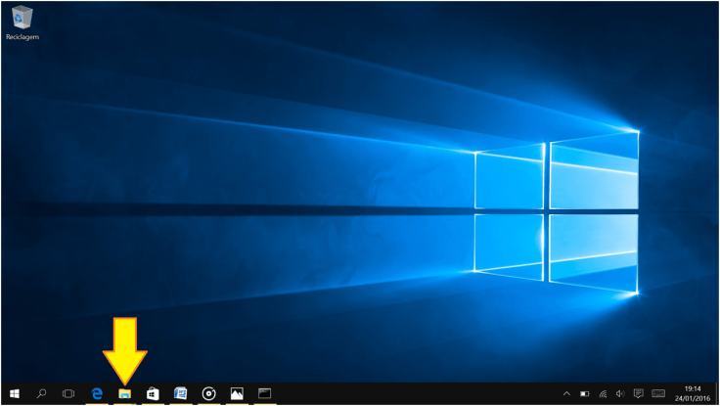This screenshot has height=406, width=720.
Task: Launch the Word document app on taskbar
Action: pos(180,393)
